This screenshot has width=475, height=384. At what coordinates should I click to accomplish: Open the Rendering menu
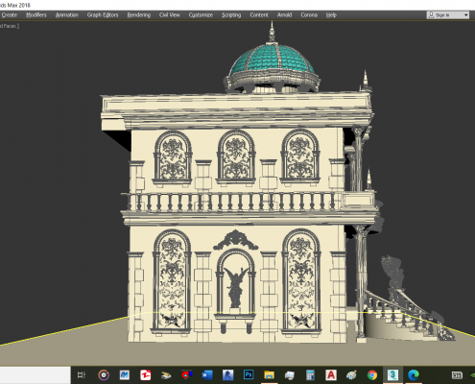(139, 15)
